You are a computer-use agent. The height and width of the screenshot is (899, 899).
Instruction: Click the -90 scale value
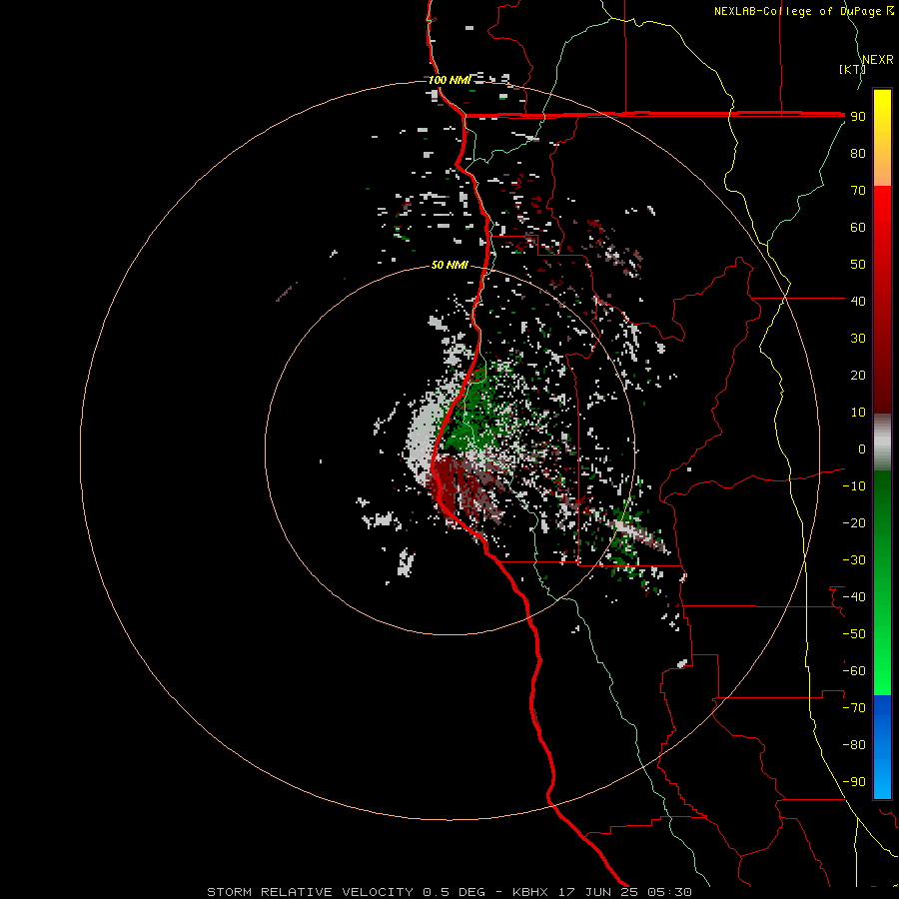(x=854, y=781)
